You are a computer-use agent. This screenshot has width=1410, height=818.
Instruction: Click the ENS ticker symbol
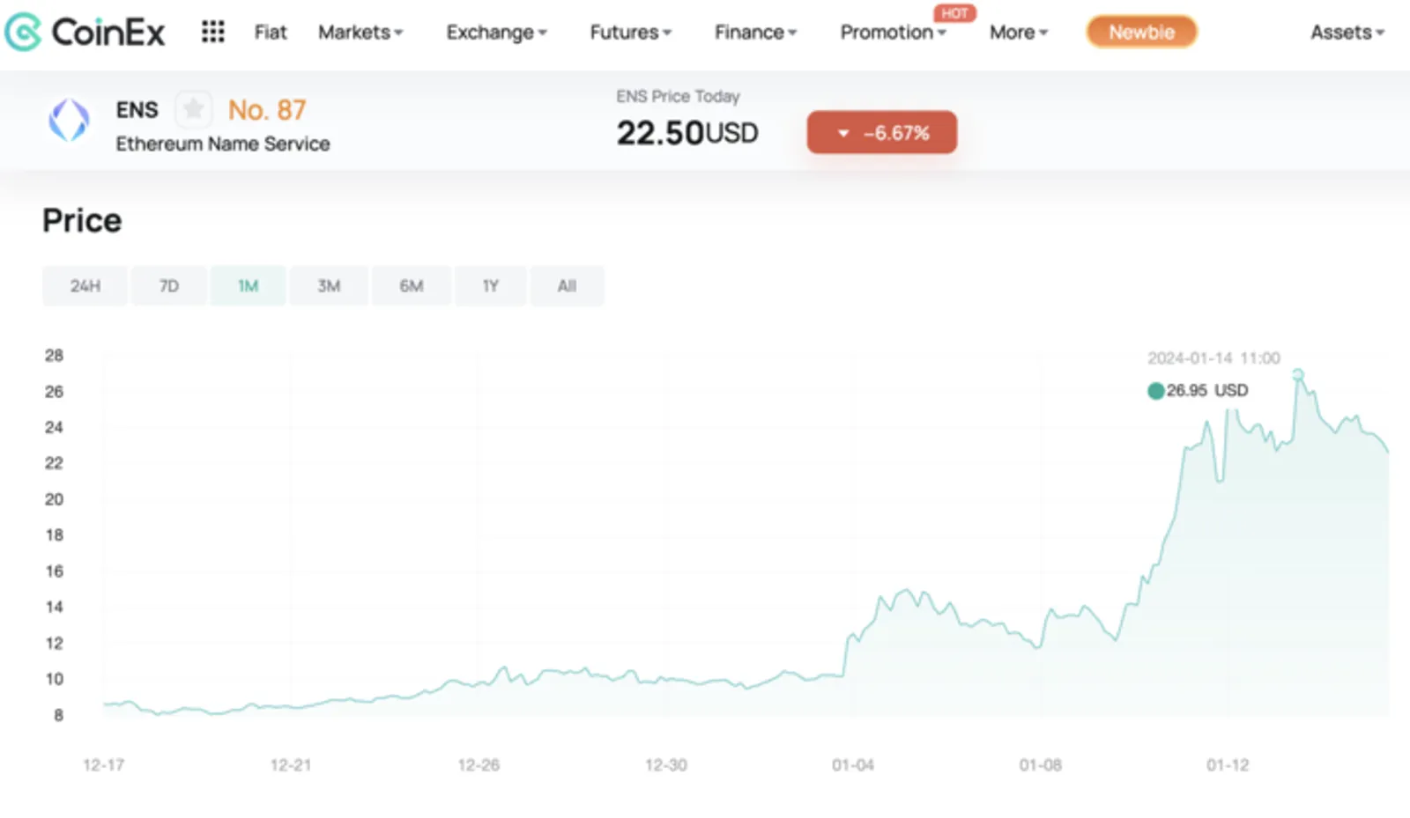137,110
